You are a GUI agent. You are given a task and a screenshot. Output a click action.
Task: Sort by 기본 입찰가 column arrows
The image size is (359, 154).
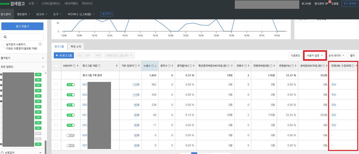(139, 66)
